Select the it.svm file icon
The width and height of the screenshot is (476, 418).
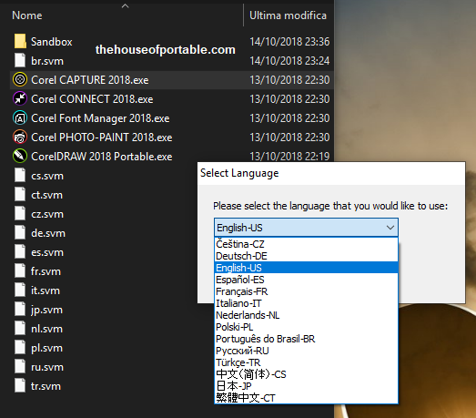click(x=20, y=291)
